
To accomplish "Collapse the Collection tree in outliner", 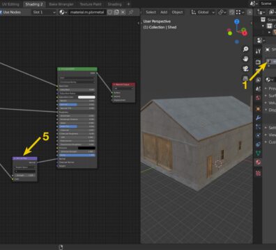I will pos(263,26).
